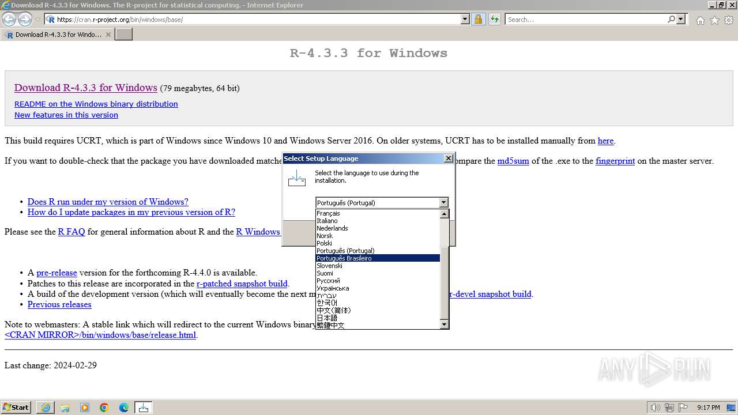Open README on the Windows binary distribution
This screenshot has height=415, width=738.
pos(96,104)
